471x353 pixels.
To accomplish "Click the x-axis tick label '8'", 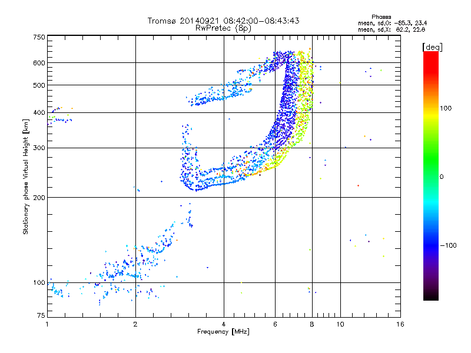I will point(312,324).
